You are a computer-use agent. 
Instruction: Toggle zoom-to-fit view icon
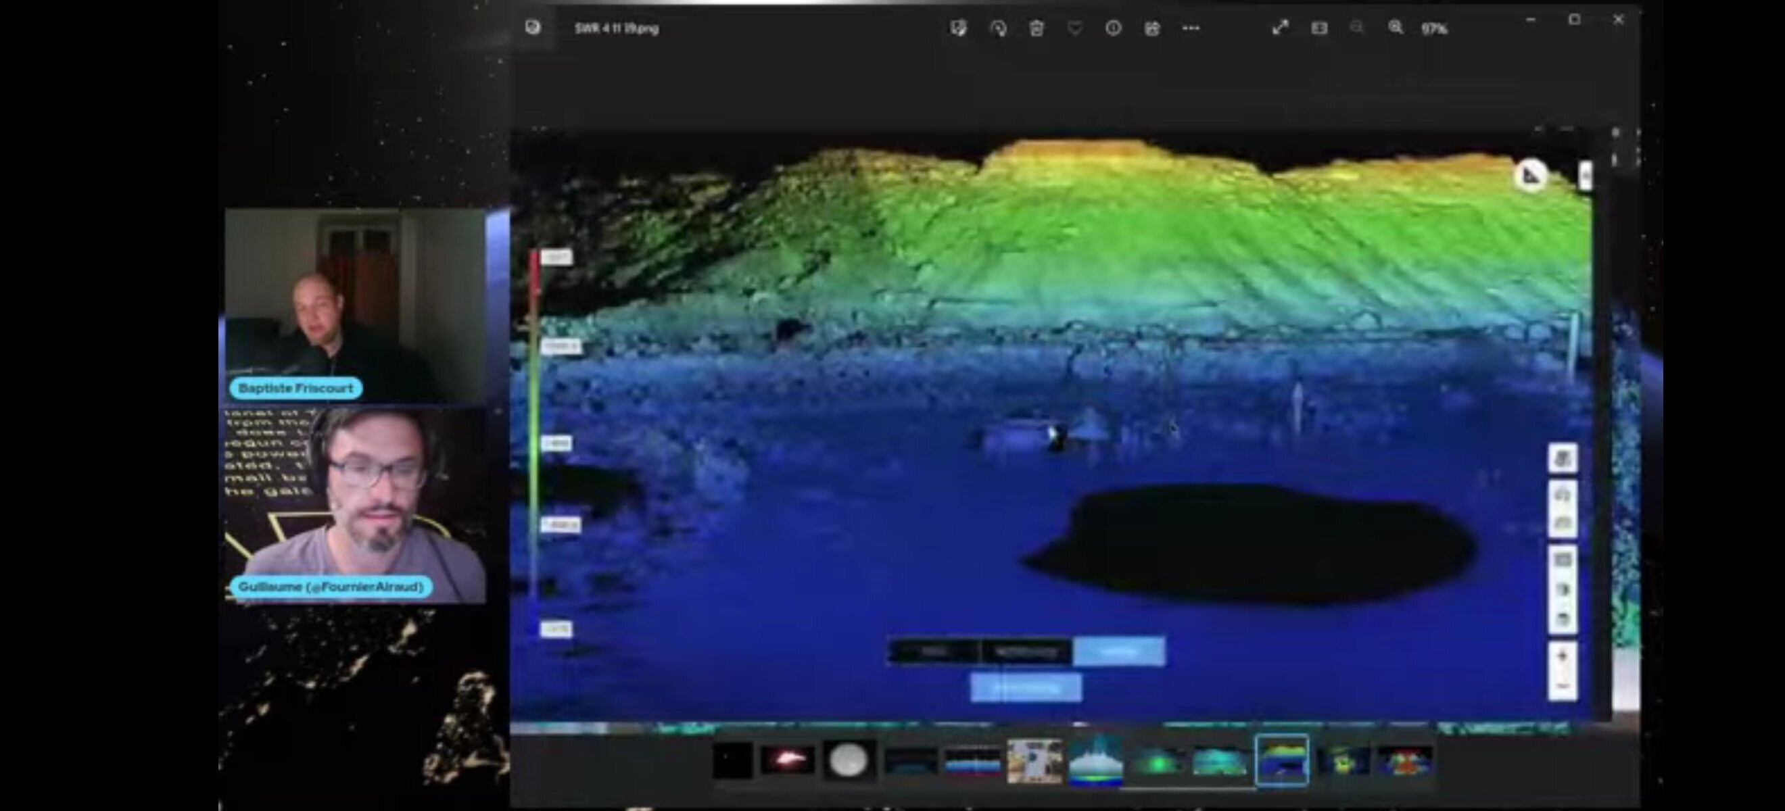coord(1318,28)
